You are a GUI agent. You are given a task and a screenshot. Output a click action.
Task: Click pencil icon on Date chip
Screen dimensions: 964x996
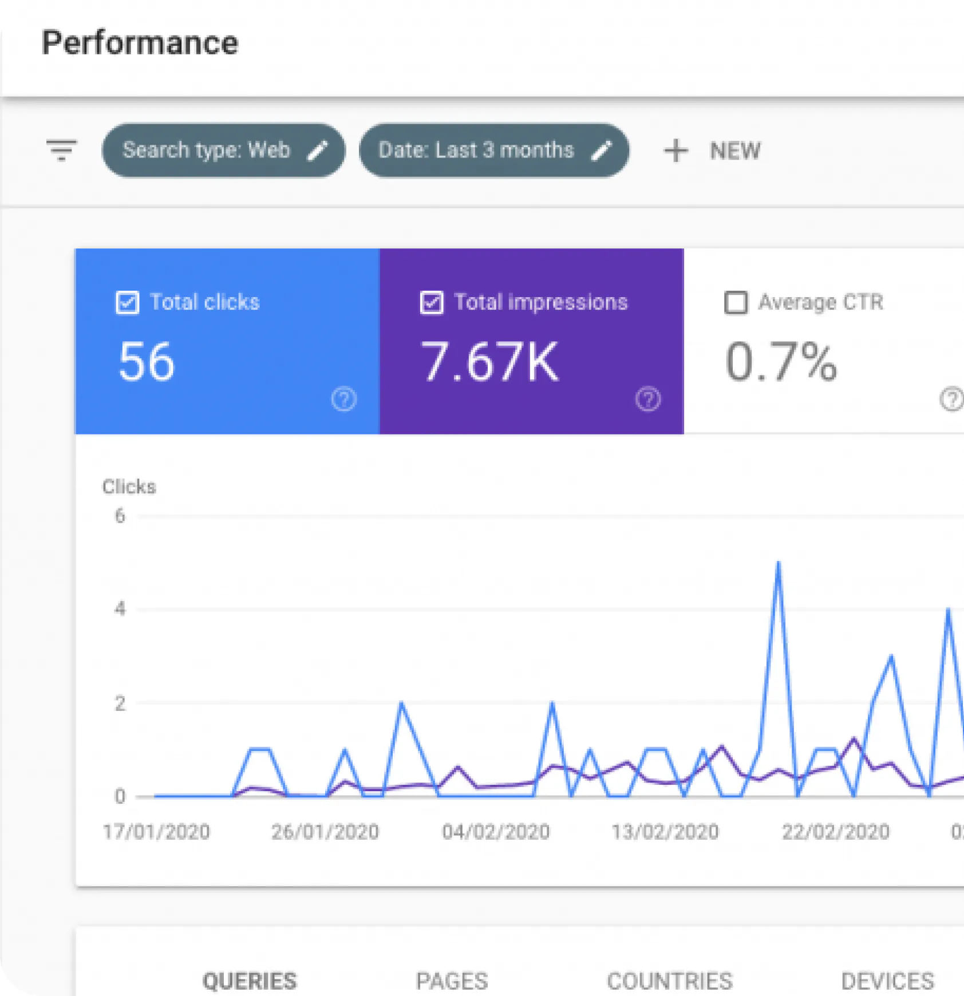pos(601,151)
